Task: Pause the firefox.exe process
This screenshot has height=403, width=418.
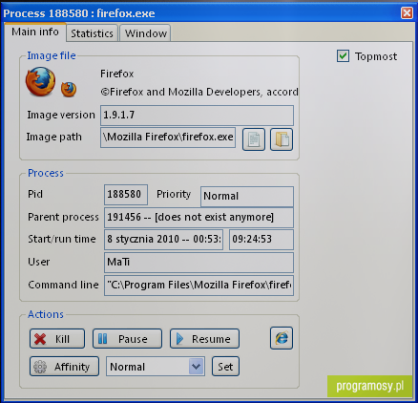Action: point(127,339)
